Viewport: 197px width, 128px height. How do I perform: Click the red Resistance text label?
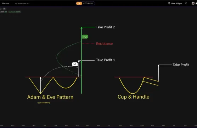104,44
